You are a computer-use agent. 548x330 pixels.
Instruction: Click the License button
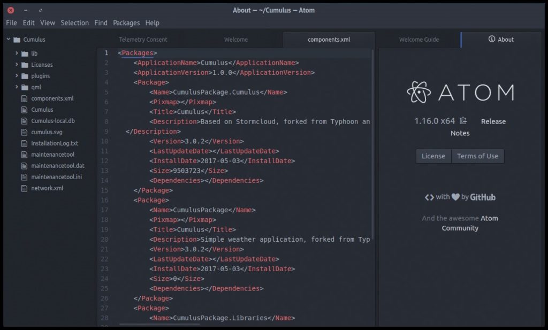point(433,156)
